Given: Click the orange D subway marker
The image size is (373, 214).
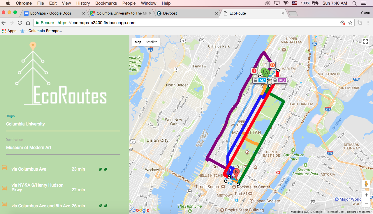Looking at the screenshot, I should 272,65.
